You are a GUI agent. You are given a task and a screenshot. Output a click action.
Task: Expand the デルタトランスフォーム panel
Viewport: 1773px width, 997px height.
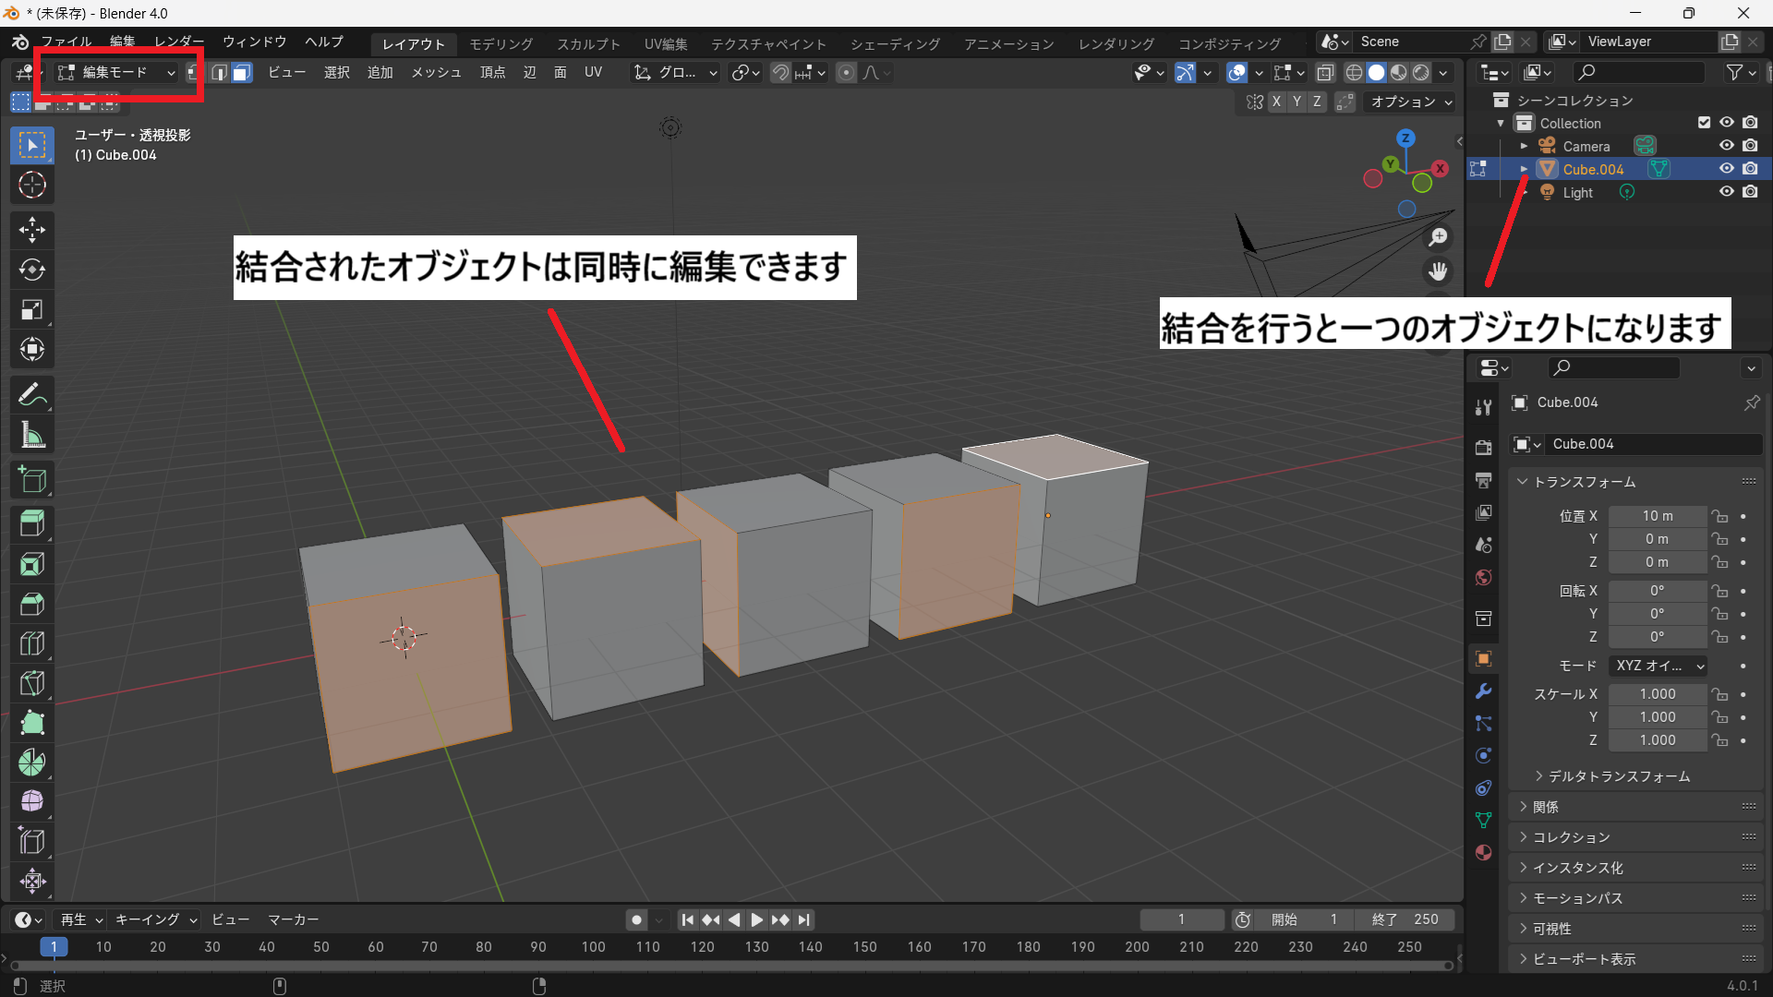(1618, 776)
